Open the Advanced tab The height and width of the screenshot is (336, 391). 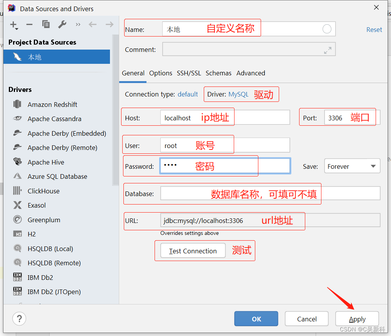click(251, 73)
